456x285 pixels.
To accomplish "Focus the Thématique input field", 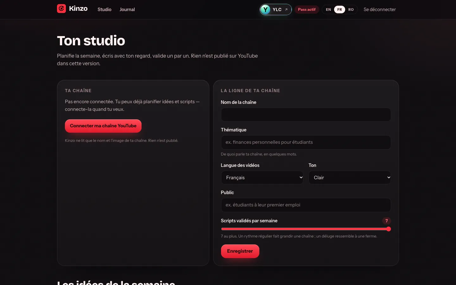I will point(306,142).
